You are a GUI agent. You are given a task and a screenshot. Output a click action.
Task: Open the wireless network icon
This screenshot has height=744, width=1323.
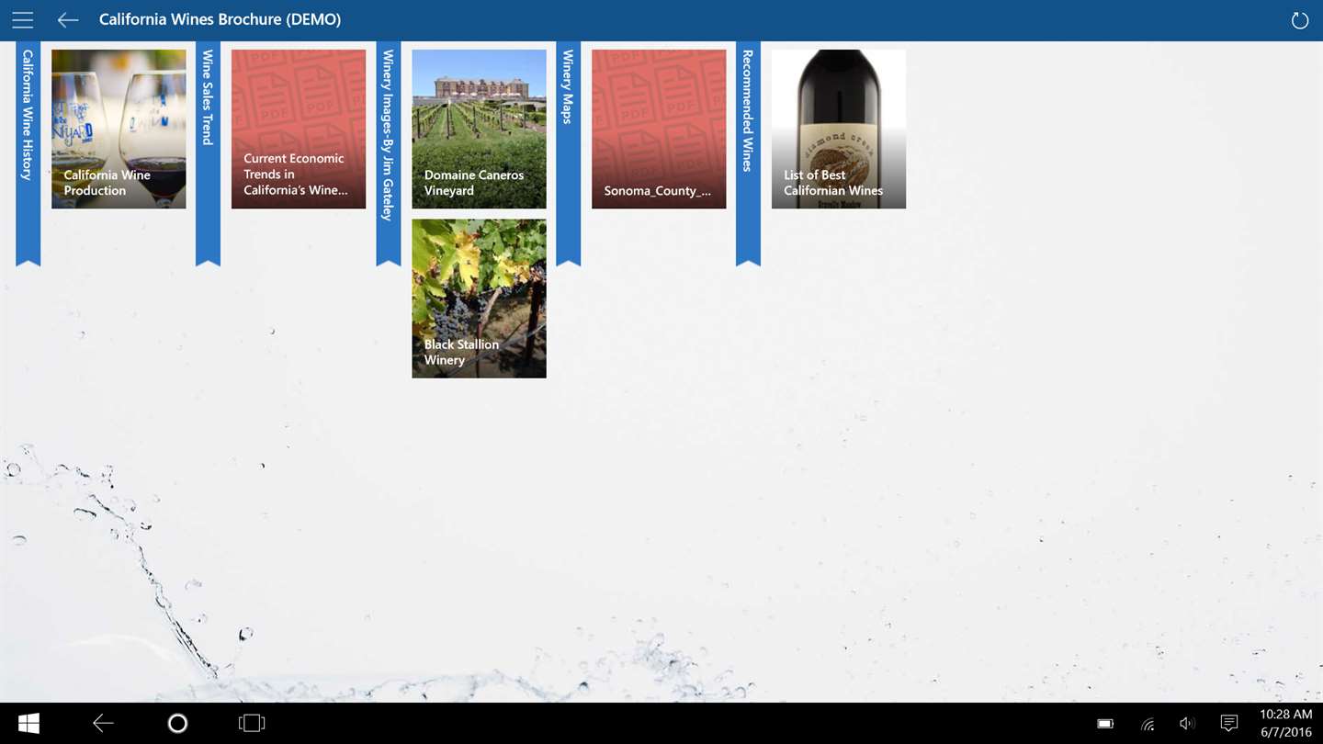(1148, 724)
